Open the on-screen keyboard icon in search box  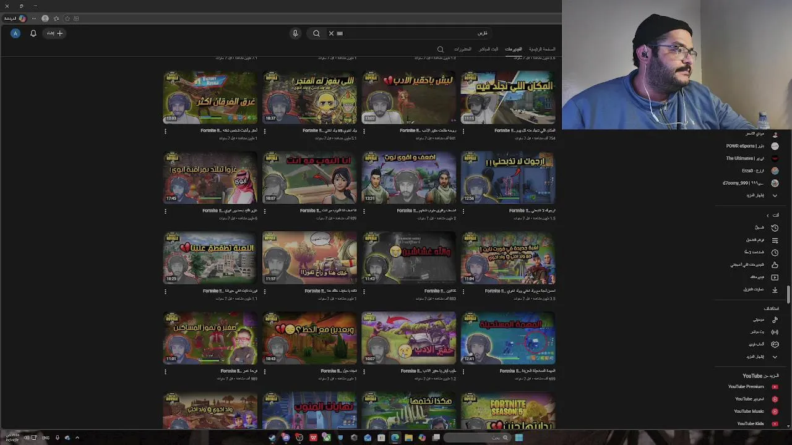coord(340,33)
